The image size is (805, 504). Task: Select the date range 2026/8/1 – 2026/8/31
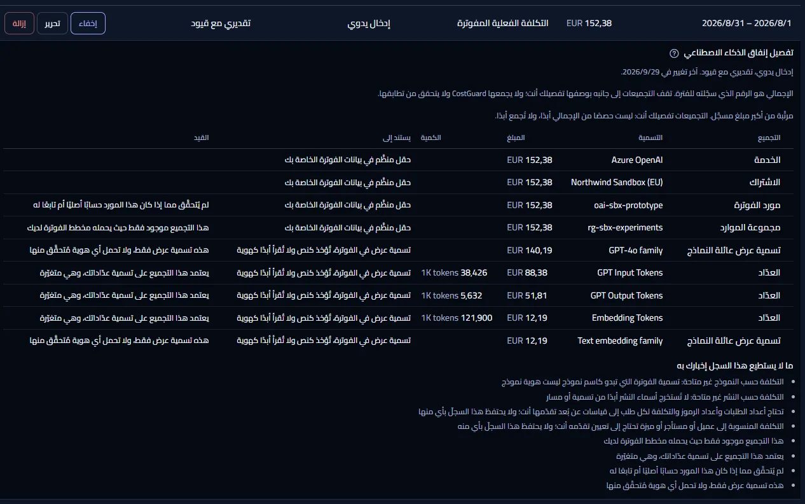tap(747, 23)
